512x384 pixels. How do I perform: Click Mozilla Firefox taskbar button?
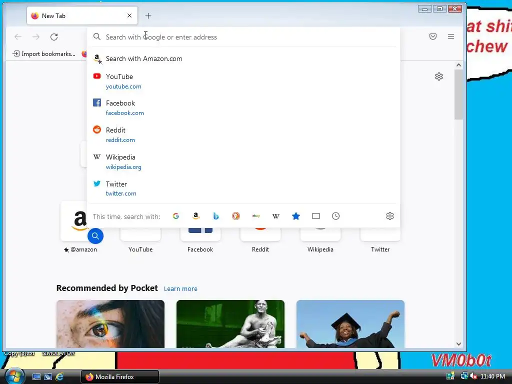[x=120, y=376]
